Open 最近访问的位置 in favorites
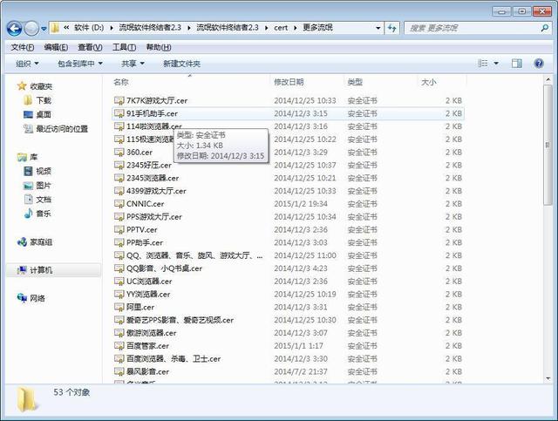The height and width of the screenshot is (421, 558). pos(56,129)
